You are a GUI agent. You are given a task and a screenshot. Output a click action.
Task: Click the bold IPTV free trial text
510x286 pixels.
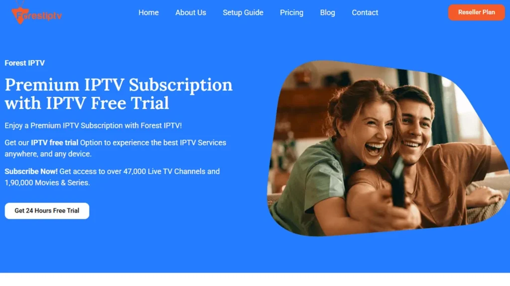(x=54, y=143)
